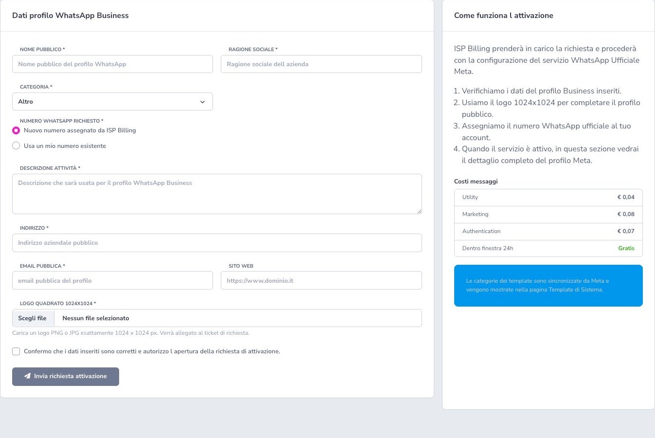The image size is (655, 438).
Task: Click the paper plane icon on submit button
Action: click(x=27, y=376)
